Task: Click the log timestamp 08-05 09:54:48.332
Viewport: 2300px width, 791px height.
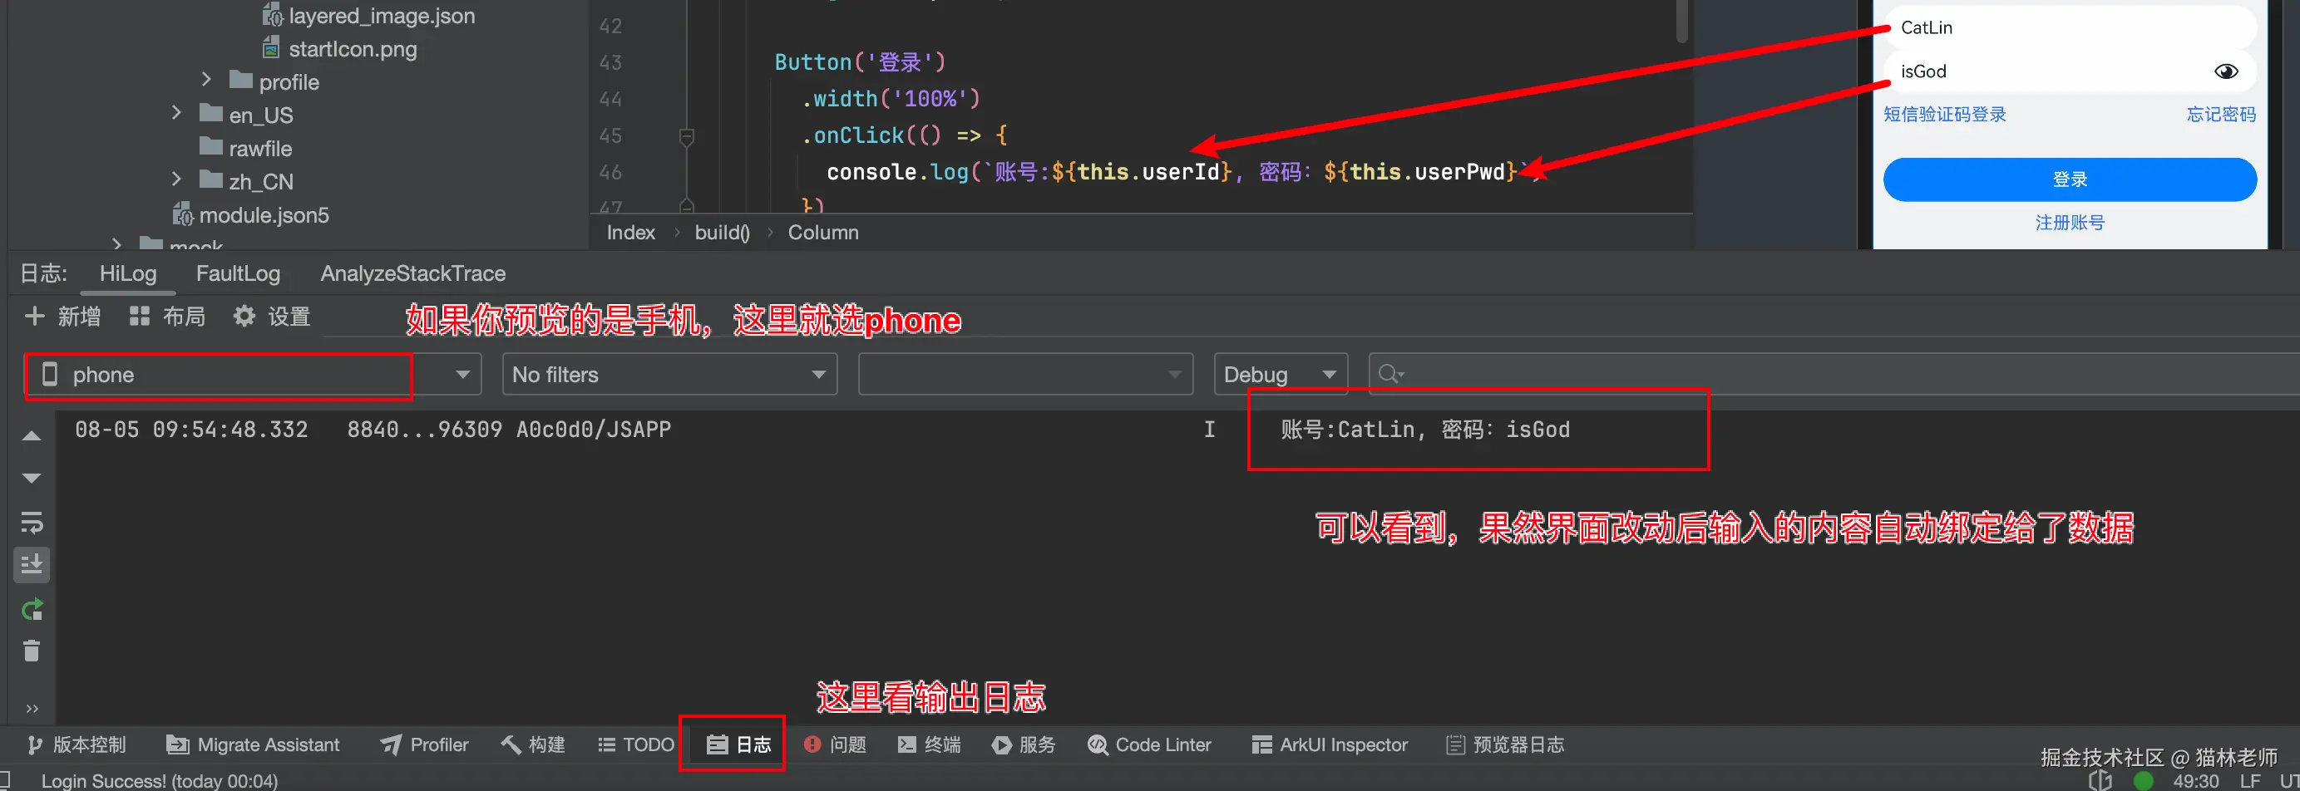Action: [x=191, y=430]
